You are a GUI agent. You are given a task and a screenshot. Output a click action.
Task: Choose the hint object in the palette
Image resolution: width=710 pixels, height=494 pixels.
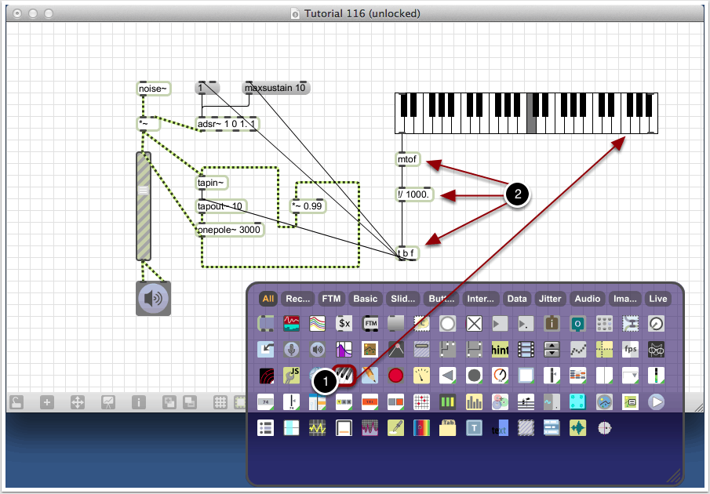coord(500,349)
